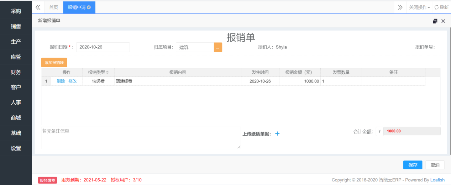This screenshot has width=451, height=185.
Task: Click 修改 link in row 1
Action: 73,81
